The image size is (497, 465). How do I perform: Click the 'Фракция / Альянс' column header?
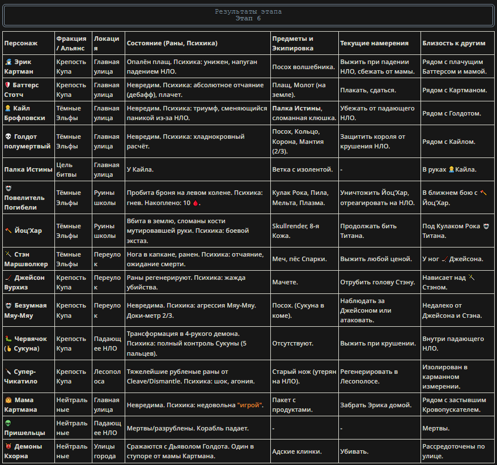[73, 43]
